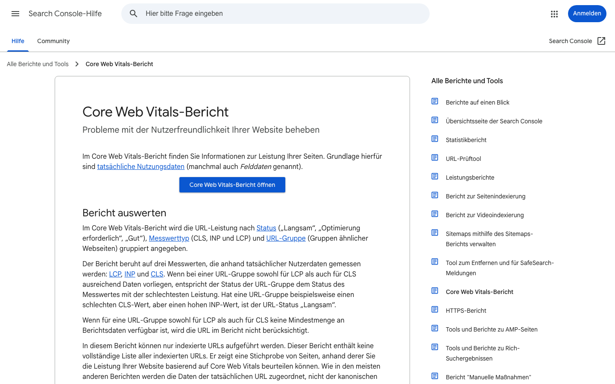Click the article icon next to Manuelle Maßnahmen
Image resolution: width=615 pixels, height=384 pixels.
click(435, 376)
